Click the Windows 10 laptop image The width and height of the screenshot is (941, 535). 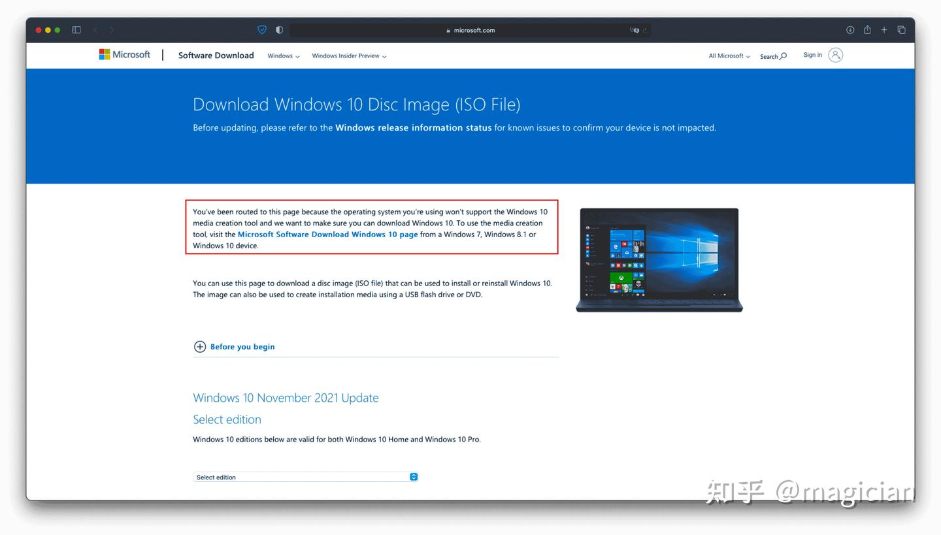(x=658, y=259)
